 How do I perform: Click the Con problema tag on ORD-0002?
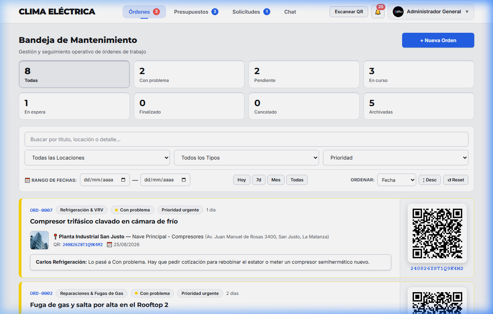coord(153,293)
